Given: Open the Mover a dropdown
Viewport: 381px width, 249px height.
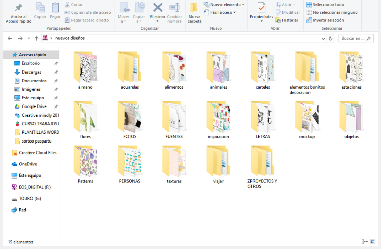Looking at the screenshot, I should [123, 13].
